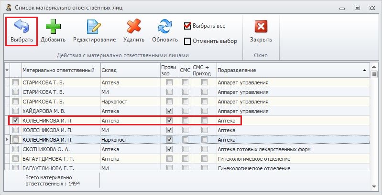This screenshot has height=195, width=382.
Task: Toggle sort arrow on Подразделение column
Action: [x=365, y=70]
